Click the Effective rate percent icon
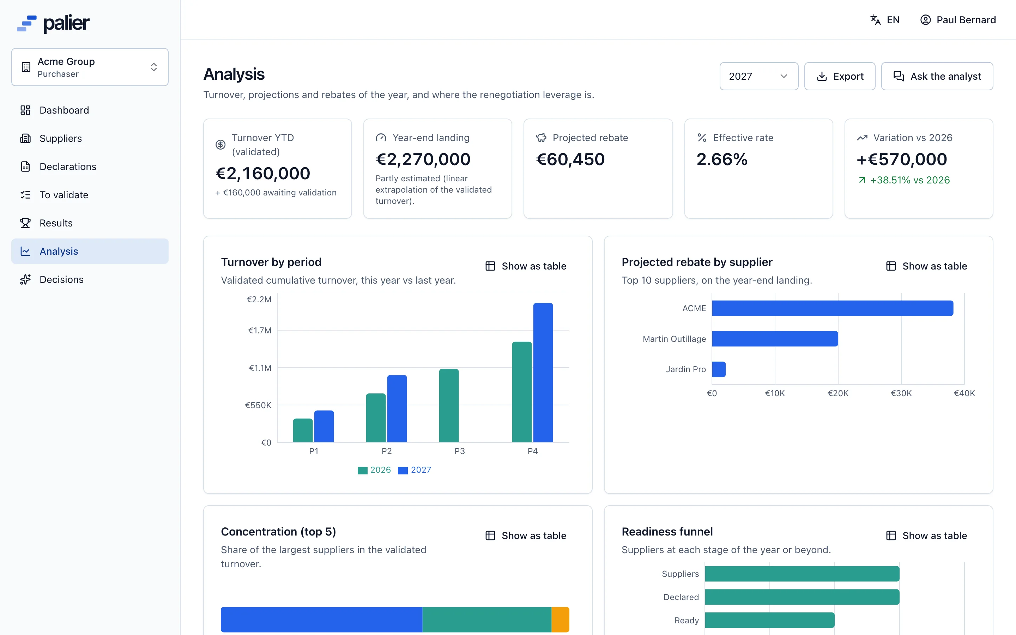The width and height of the screenshot is (1016, 635). click(x=702, y=138)
